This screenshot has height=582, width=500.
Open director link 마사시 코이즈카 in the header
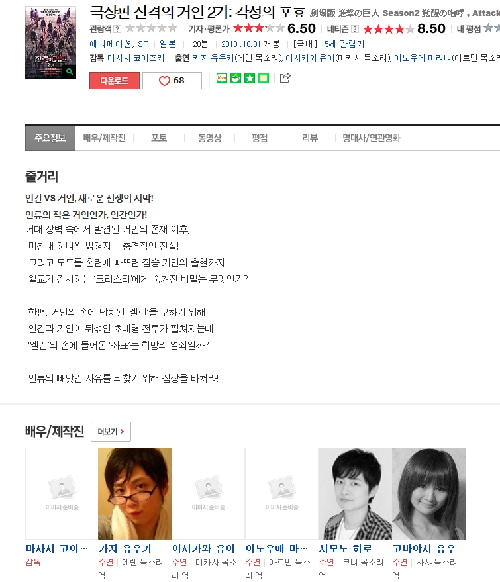pyautogui.click(x=136, y=58)
